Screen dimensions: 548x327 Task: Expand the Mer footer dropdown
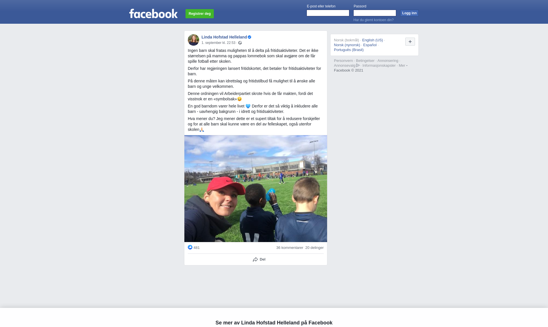[403, 66]
